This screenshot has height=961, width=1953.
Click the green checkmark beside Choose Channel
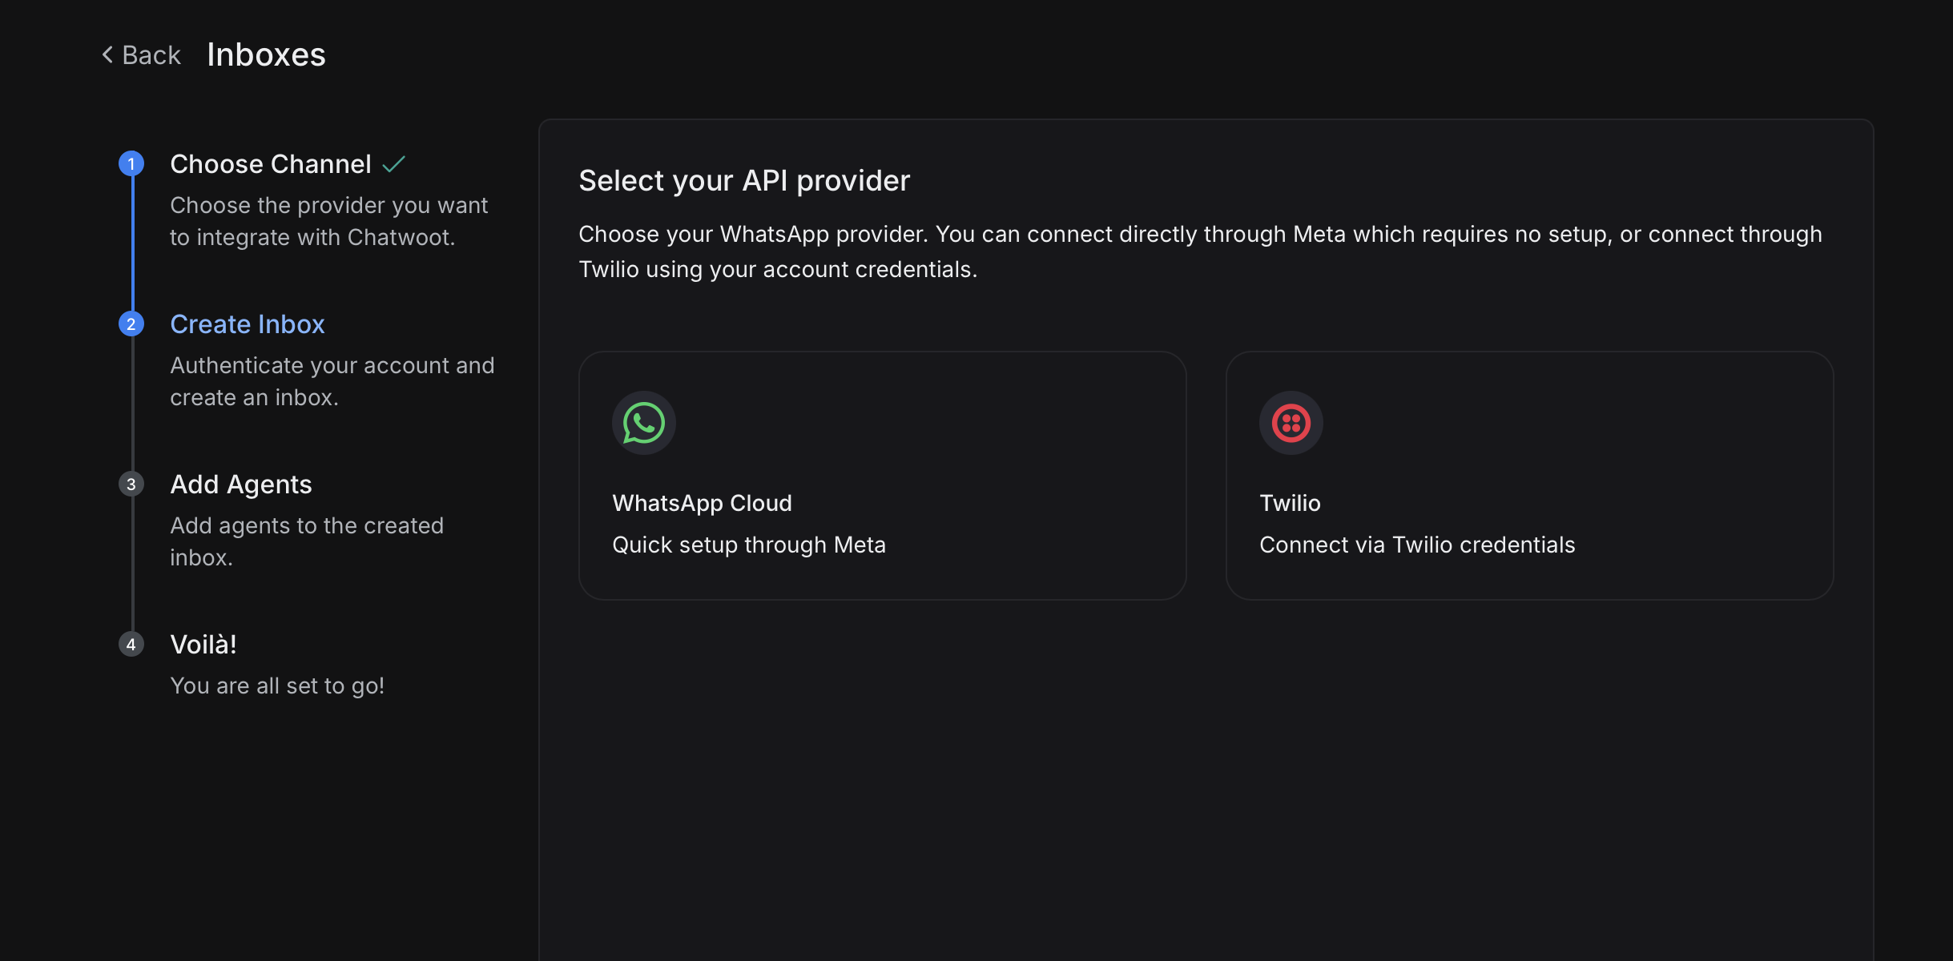[x=393, y=164]
